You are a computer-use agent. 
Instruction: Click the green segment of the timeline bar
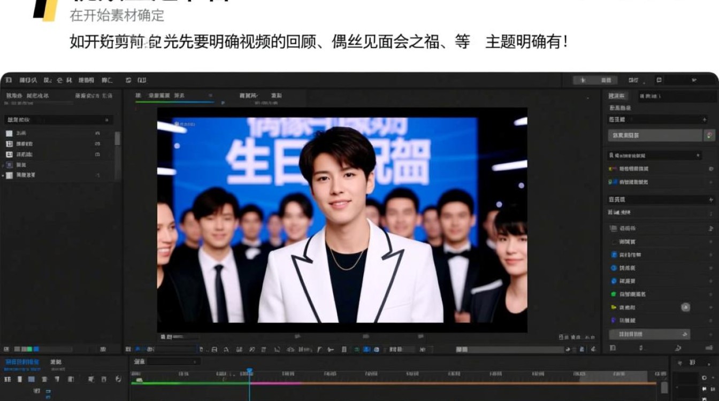coord(190,383)
